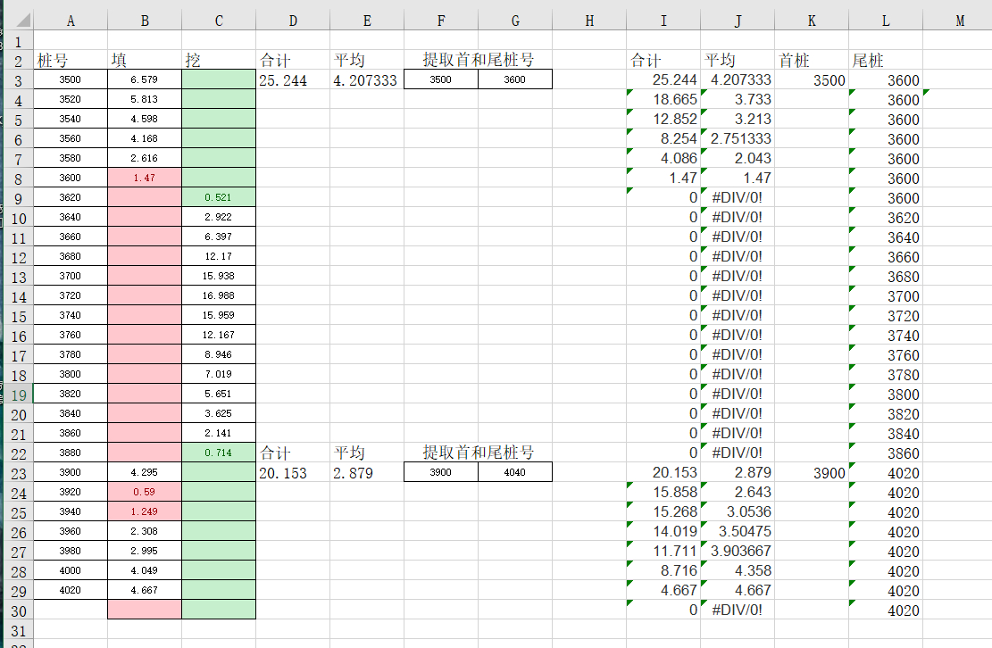Click red value 0.59 in cell B24

point(145,492)
